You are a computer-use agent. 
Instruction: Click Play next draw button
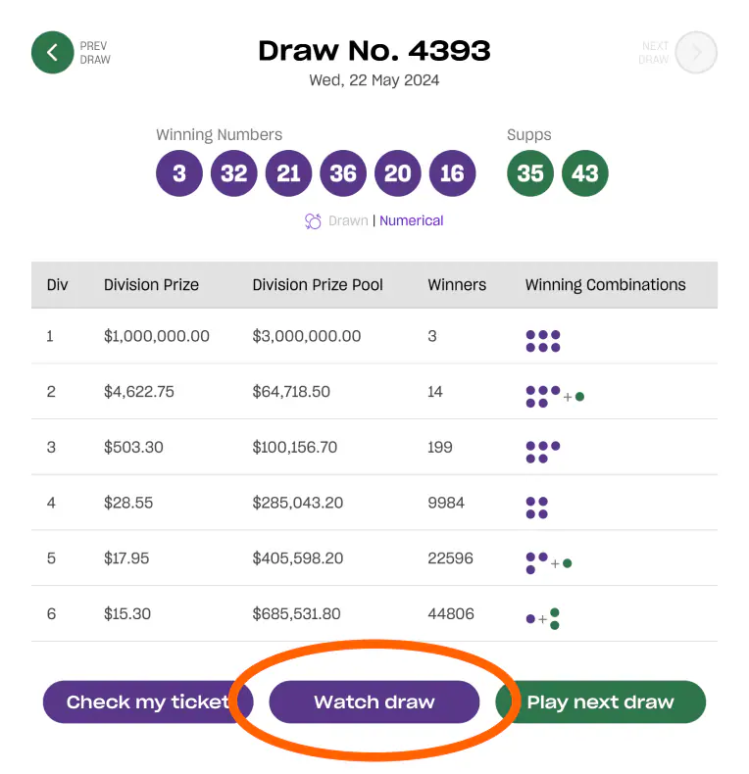tap(600, 701)
